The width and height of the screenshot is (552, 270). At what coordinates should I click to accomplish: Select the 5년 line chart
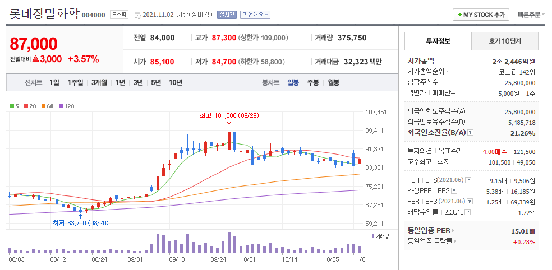tap(156, 83)
